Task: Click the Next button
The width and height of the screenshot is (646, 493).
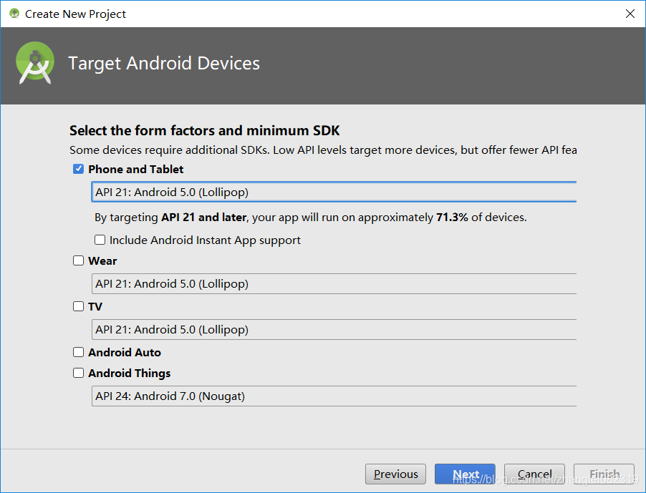Action: [x=465, y=474]
